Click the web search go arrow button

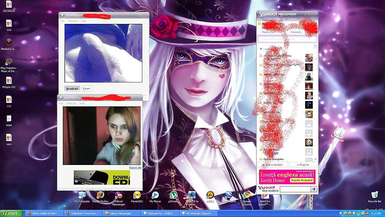(x=314, y=189)
